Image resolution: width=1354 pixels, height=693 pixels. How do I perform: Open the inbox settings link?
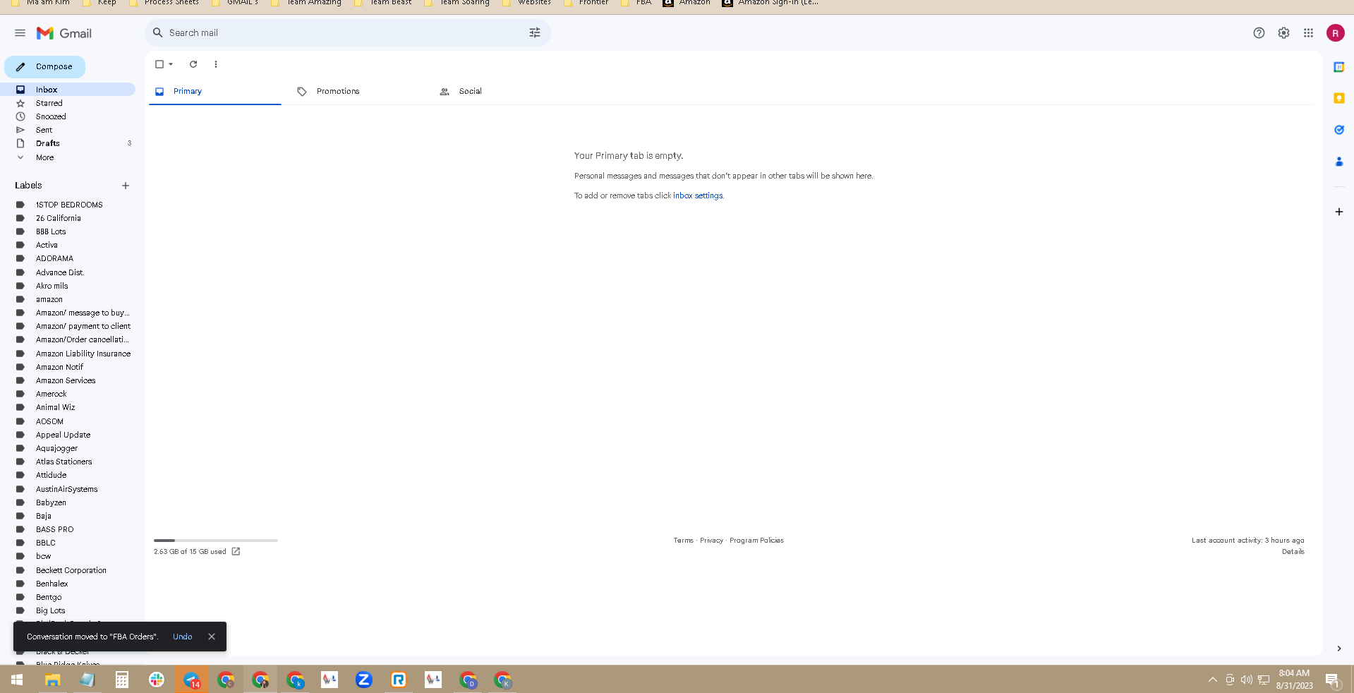click(x=697, y=195)
